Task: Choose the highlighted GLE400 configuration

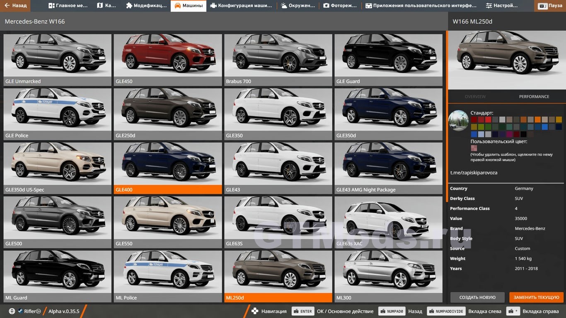Action: (168, 168)
